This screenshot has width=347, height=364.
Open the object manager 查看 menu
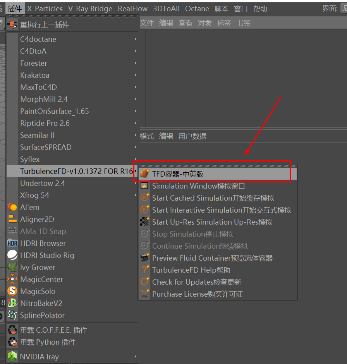click(x=186, y=23)
